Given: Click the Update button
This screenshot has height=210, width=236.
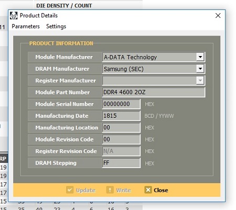Looking at the screenshot, I should 81,190.
